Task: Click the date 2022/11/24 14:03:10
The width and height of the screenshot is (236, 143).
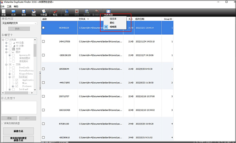Action: point(145,41)
